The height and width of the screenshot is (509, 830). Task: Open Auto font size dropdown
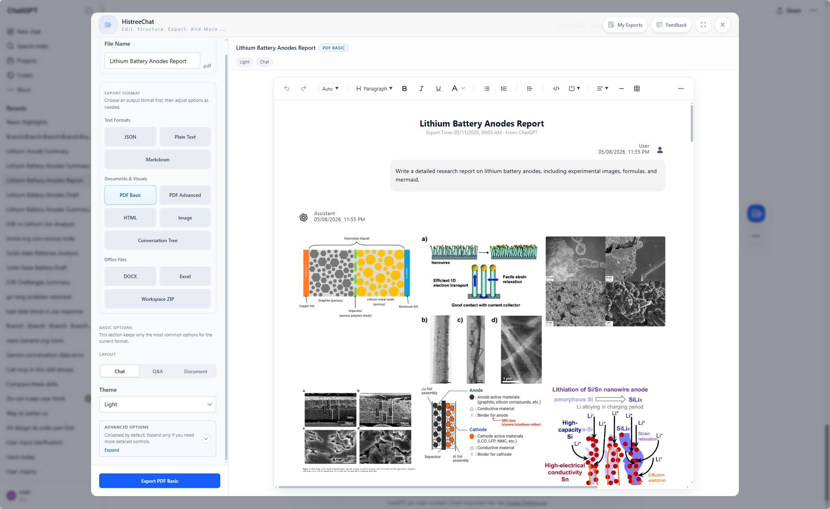330,89
